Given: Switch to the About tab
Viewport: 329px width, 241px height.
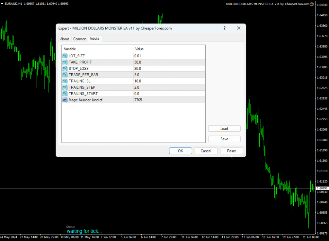Looking at the screenshot, I should [x=65, y=39].
